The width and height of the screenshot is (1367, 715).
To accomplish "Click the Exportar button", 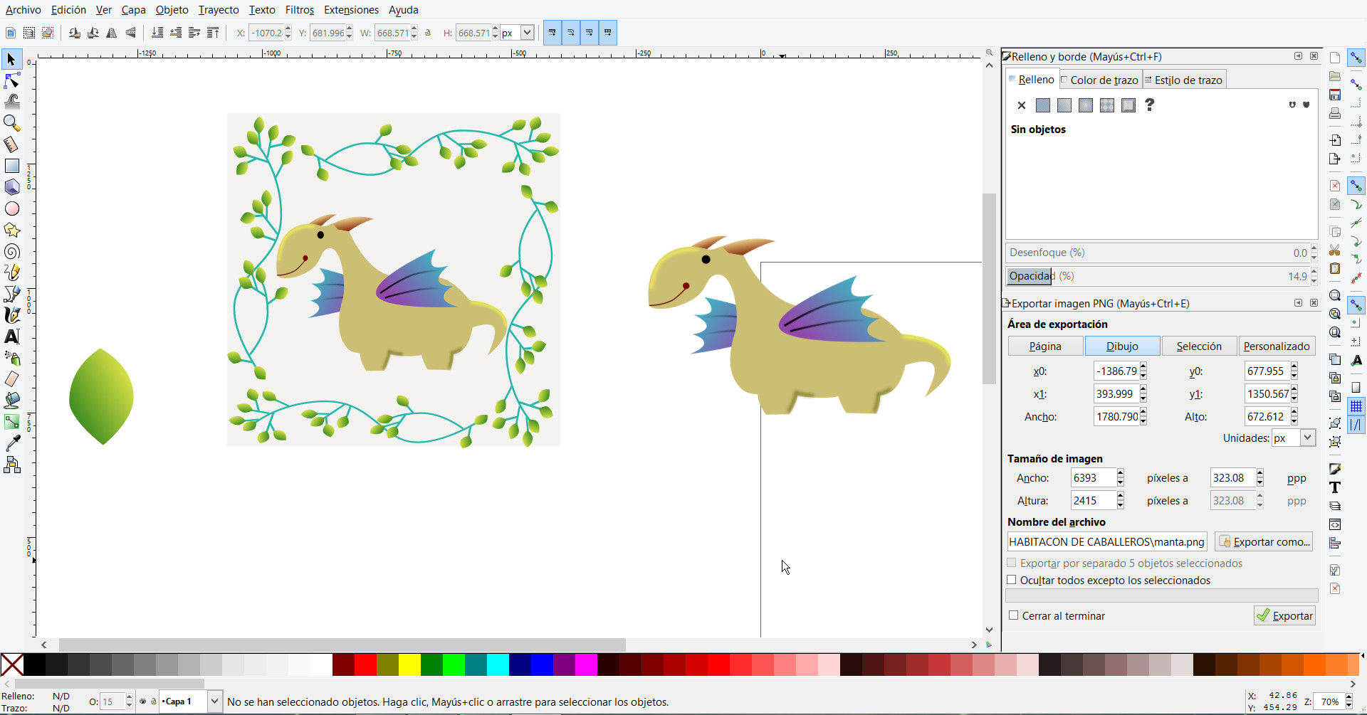I will (x=1284, y=615).
